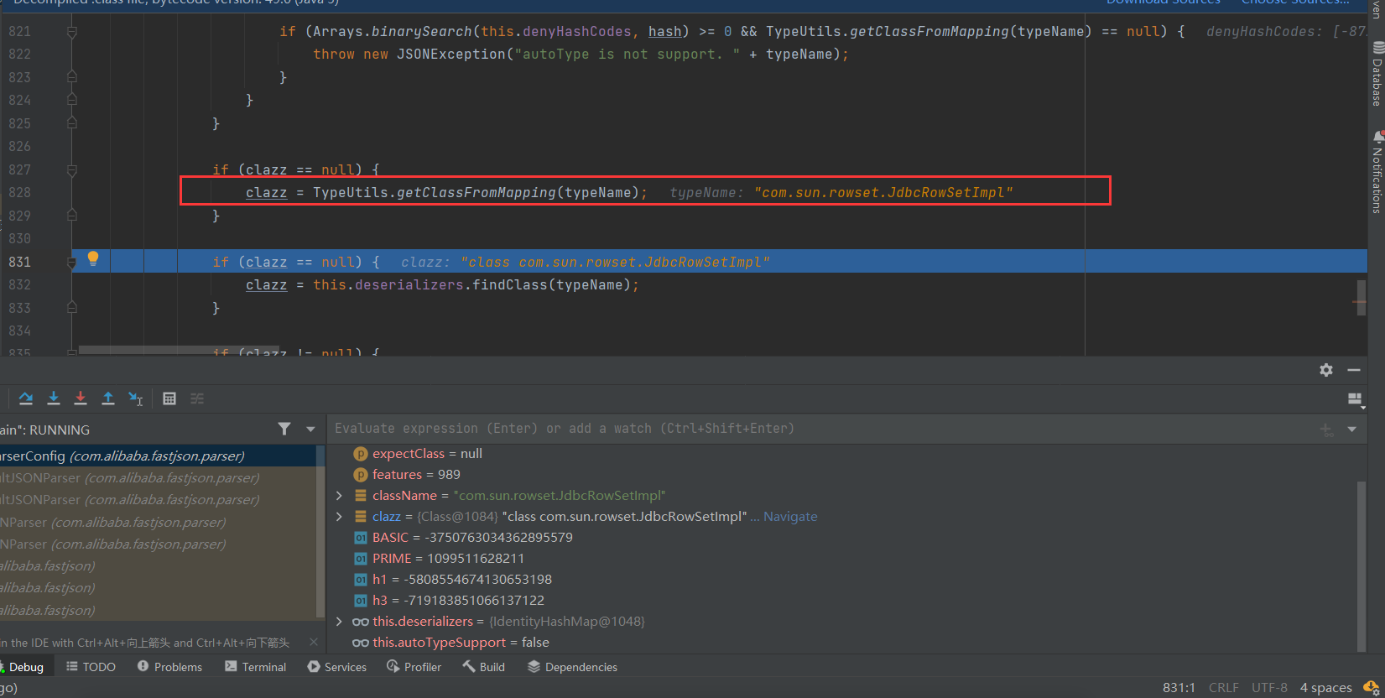
Task: Click the UTF-8 encoding status item
Action: 1269,688
